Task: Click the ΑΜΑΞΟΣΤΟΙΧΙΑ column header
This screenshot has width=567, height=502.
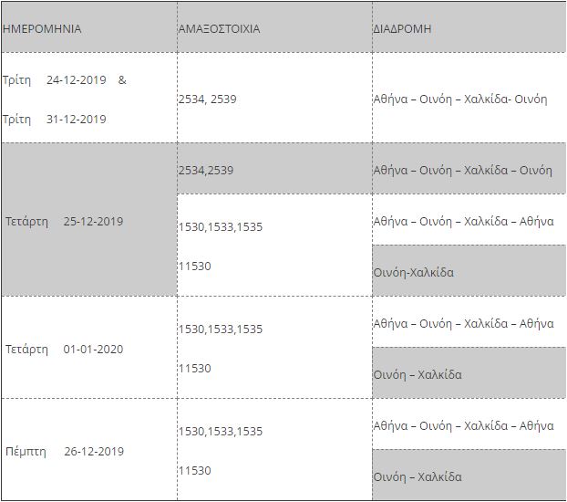Action: 219,28
